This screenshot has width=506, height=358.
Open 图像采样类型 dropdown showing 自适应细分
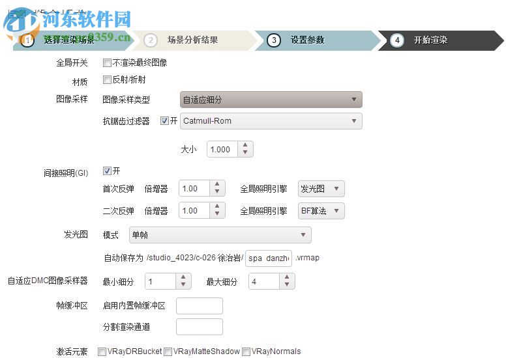(271, 100)
